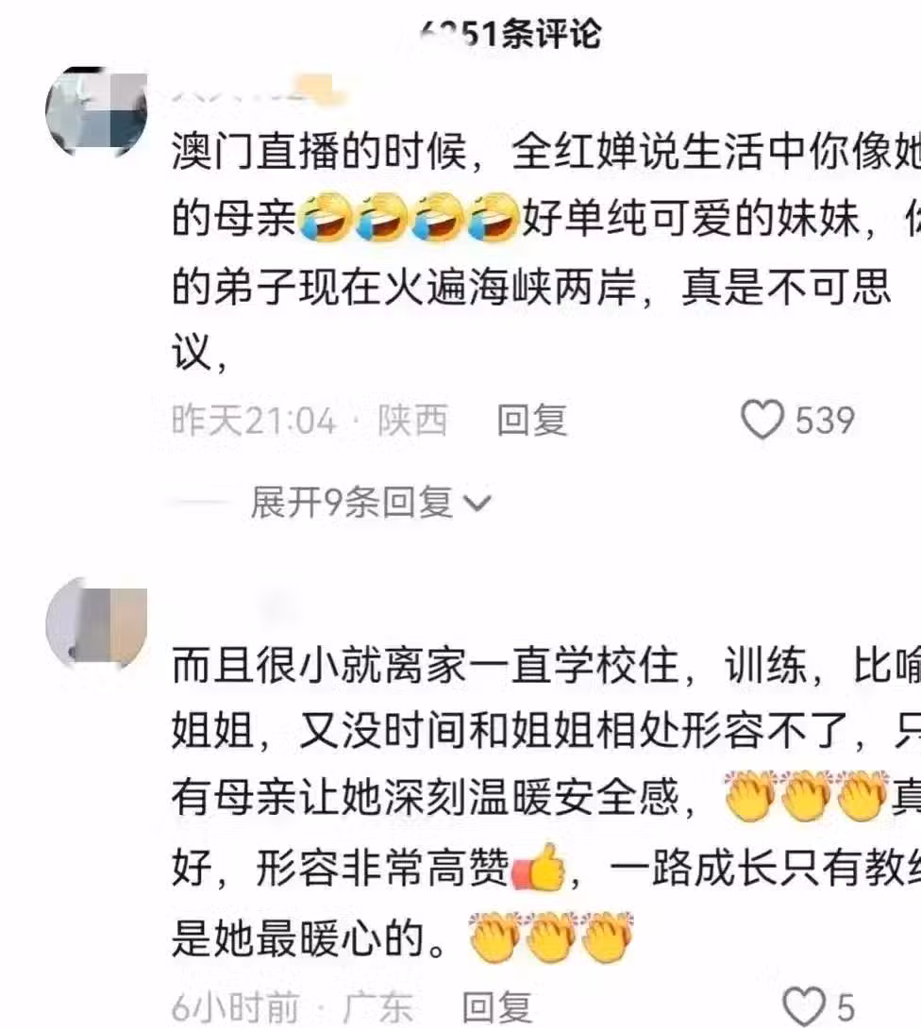Select the 条评论 count header

click(x=510, y=33)
